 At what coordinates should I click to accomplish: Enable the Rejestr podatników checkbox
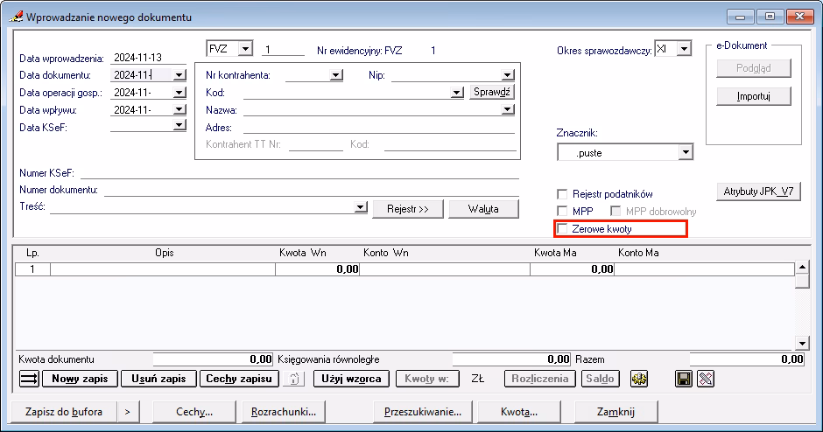click(564, 194)
